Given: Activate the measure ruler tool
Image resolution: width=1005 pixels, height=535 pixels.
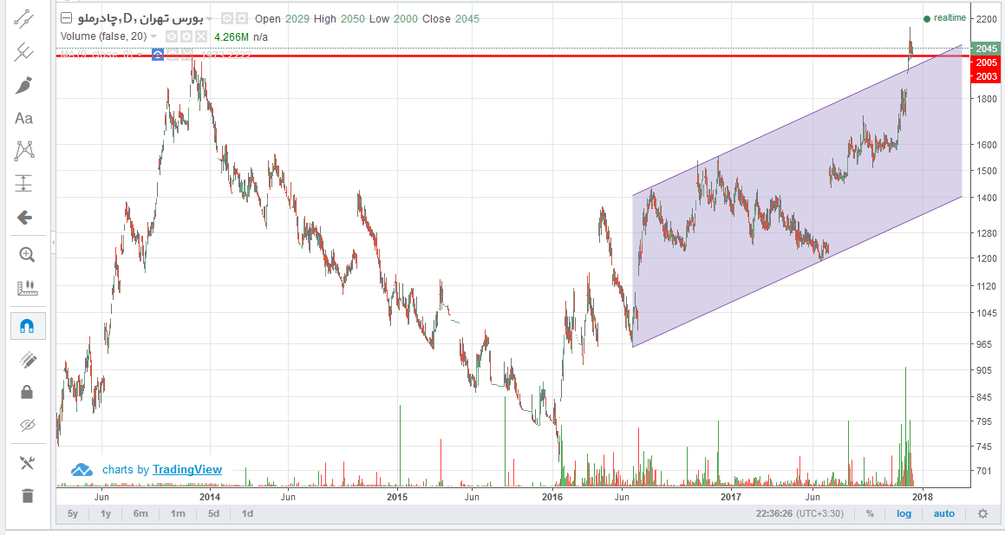Looking at the screenshot, I should pyautogui.click(x=27, y=288).
